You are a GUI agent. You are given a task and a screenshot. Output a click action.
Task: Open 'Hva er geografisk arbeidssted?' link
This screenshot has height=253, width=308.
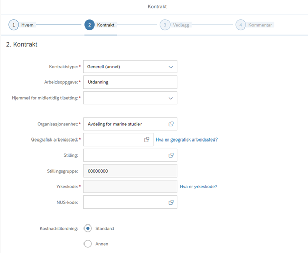[187, 139]
